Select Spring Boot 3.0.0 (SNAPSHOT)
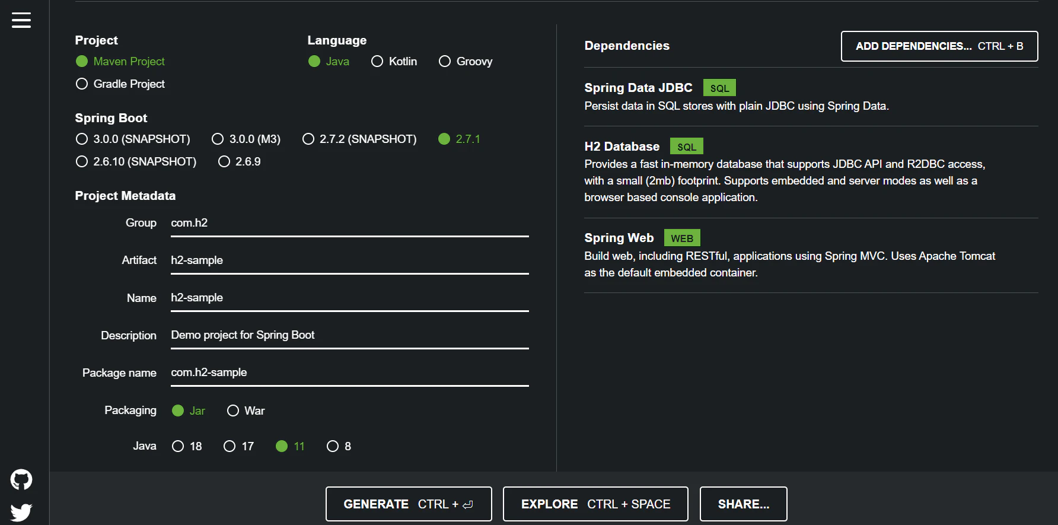Viewport: 1058px width, 525px height. 133,139
